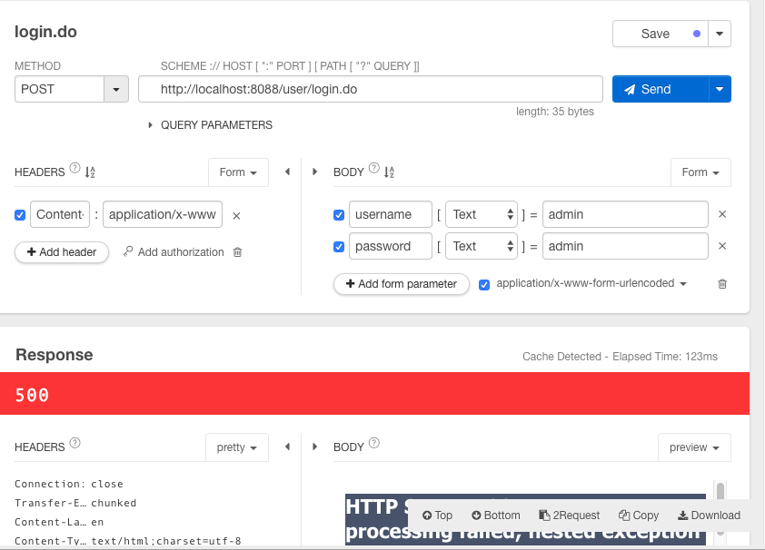The image size is (765, 550).
Task: Save the login.do request
Action: (x=661, y=34)
